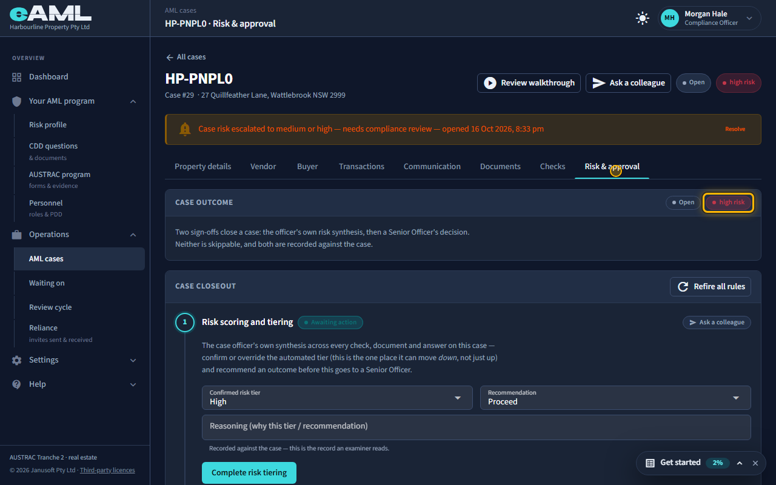Click the Help question mark icon
The width and height of the screenshot is (776, 485).
[x=17, y=384]
